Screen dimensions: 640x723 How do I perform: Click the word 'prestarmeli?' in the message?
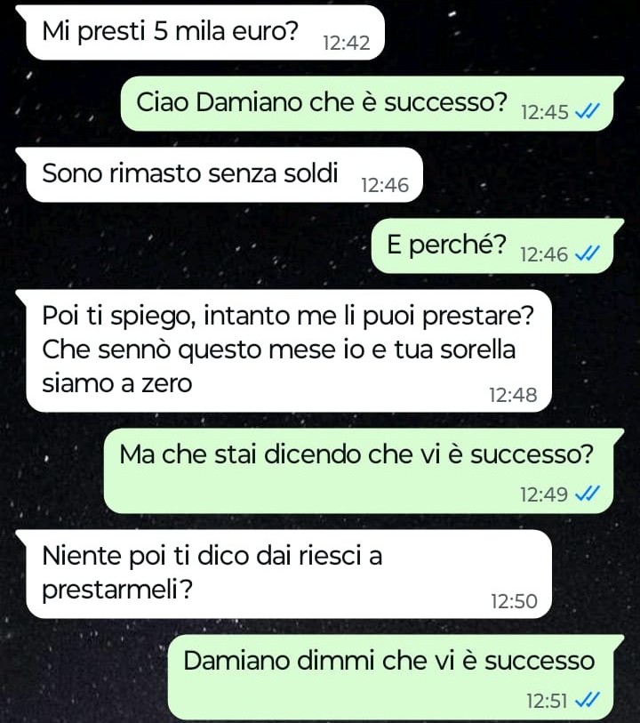click(x=117, y=590)
